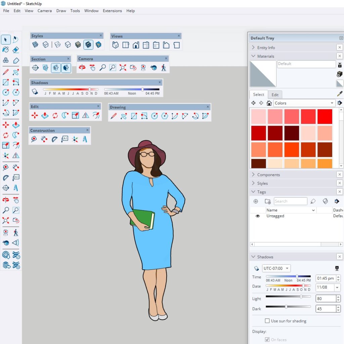Image resolution: width=344 pixels, height=344 pixels.
Task: Expand the Components panel header
Action: tap(254, 175)
